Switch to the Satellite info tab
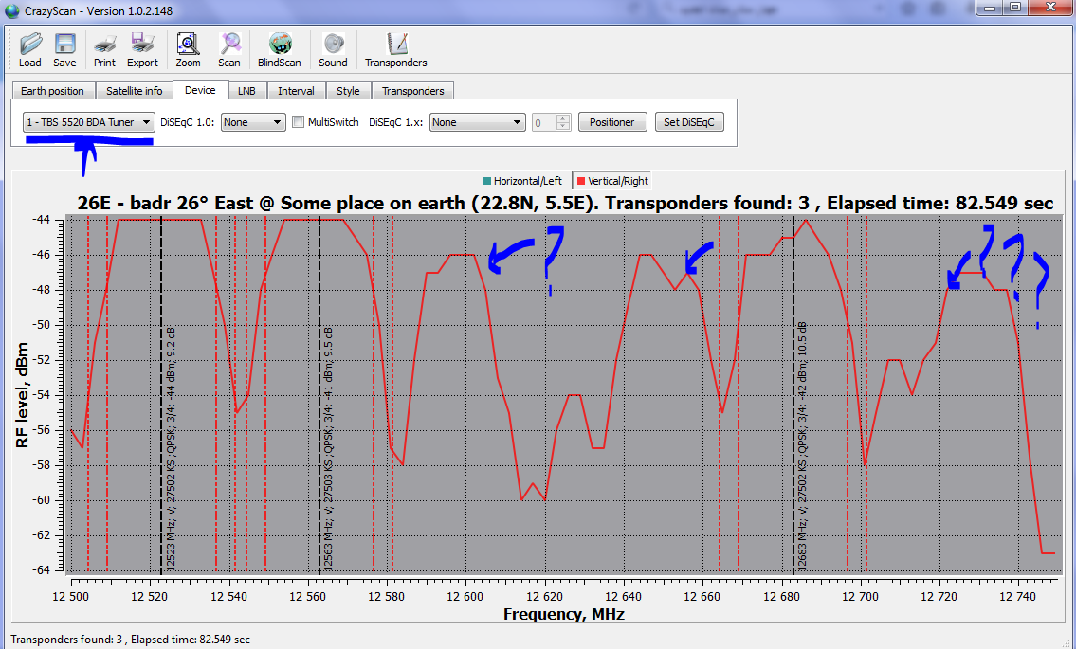The width and height of the screenshot is (1076, 649). (134, 91)
